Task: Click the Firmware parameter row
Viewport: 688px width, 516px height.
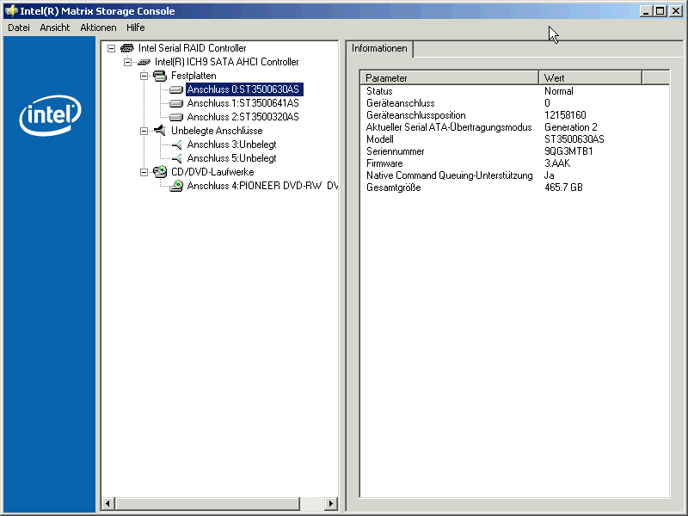Action: (514, 163)
